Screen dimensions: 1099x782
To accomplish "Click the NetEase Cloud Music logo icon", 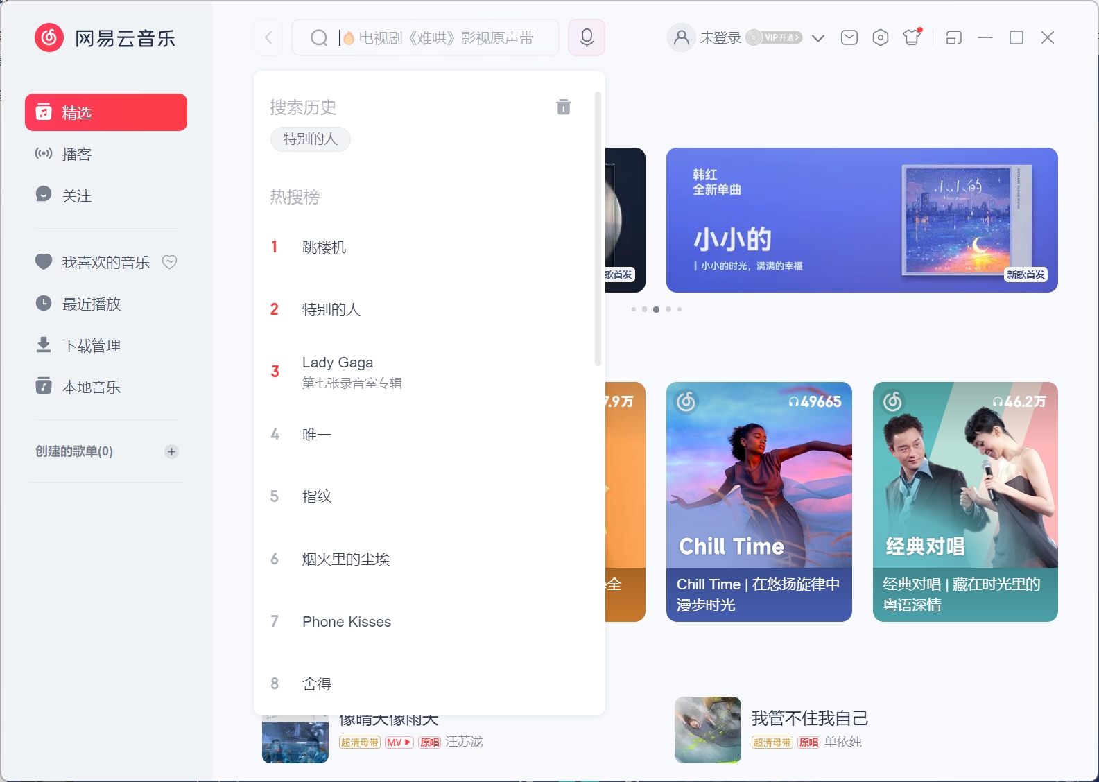I will [x=49, y=37].
